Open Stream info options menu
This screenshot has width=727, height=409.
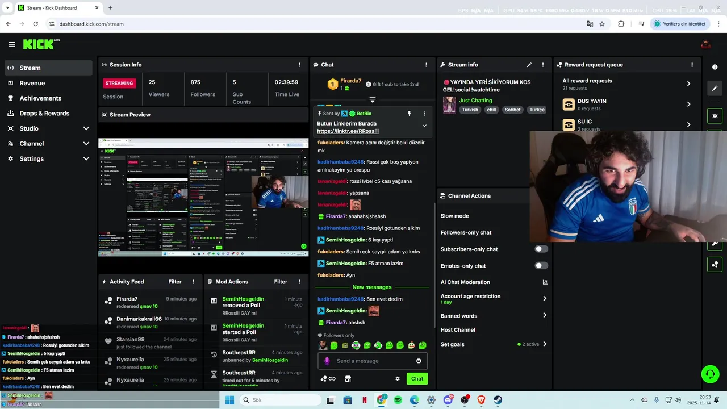pos(543,65)
